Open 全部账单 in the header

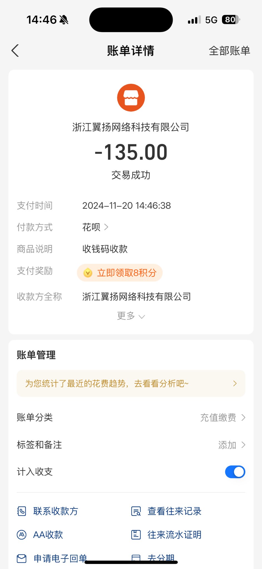point(229,51)
